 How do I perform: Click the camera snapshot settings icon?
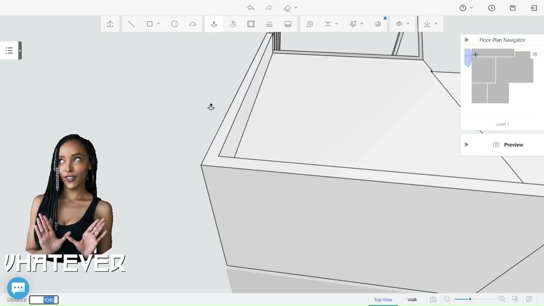tap(433, 300)
